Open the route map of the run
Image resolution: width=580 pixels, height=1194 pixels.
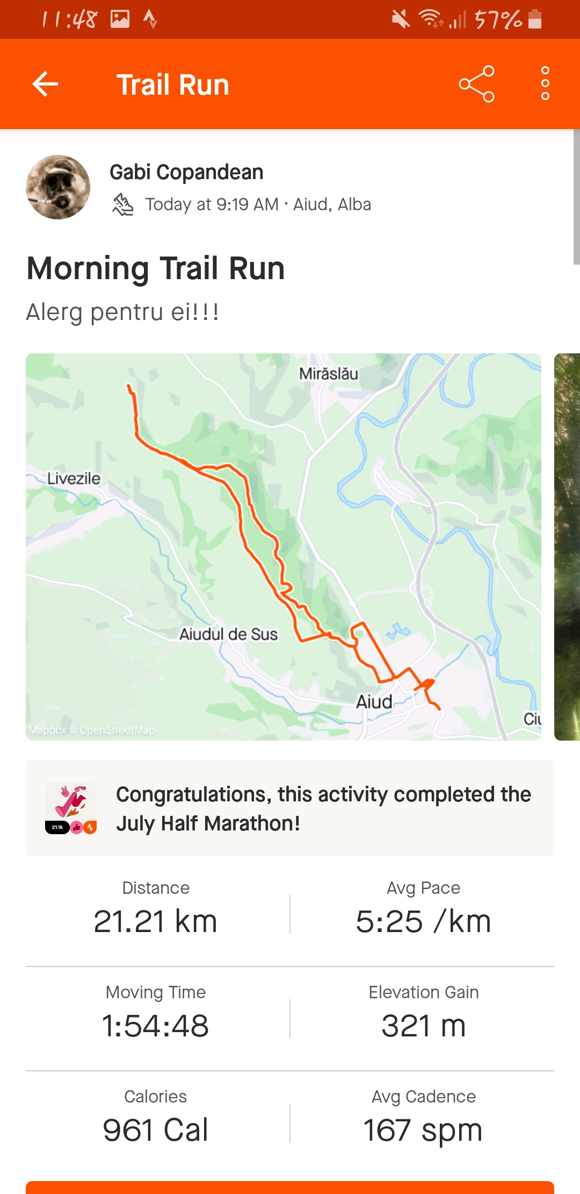pyautogui.click(x=283, y=546)
